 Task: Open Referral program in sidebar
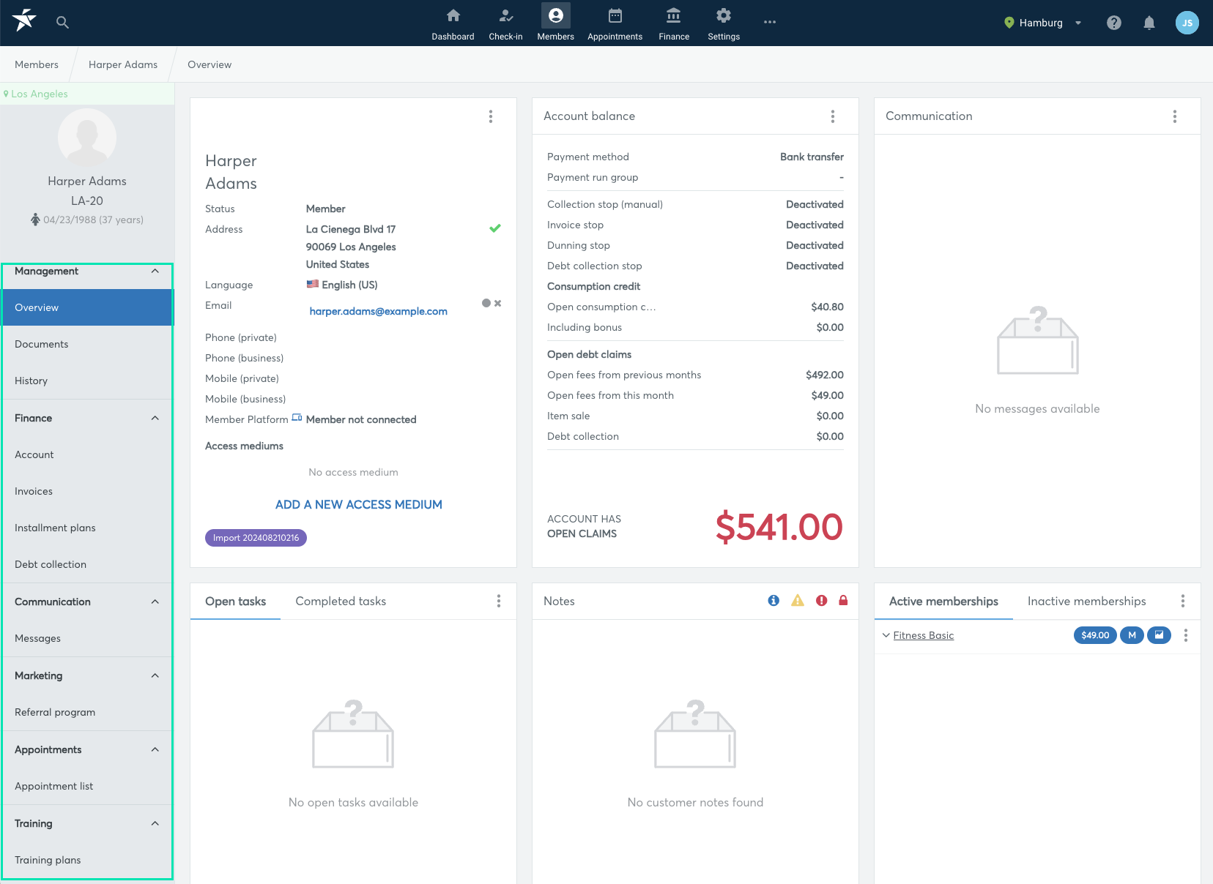point(87,712)
